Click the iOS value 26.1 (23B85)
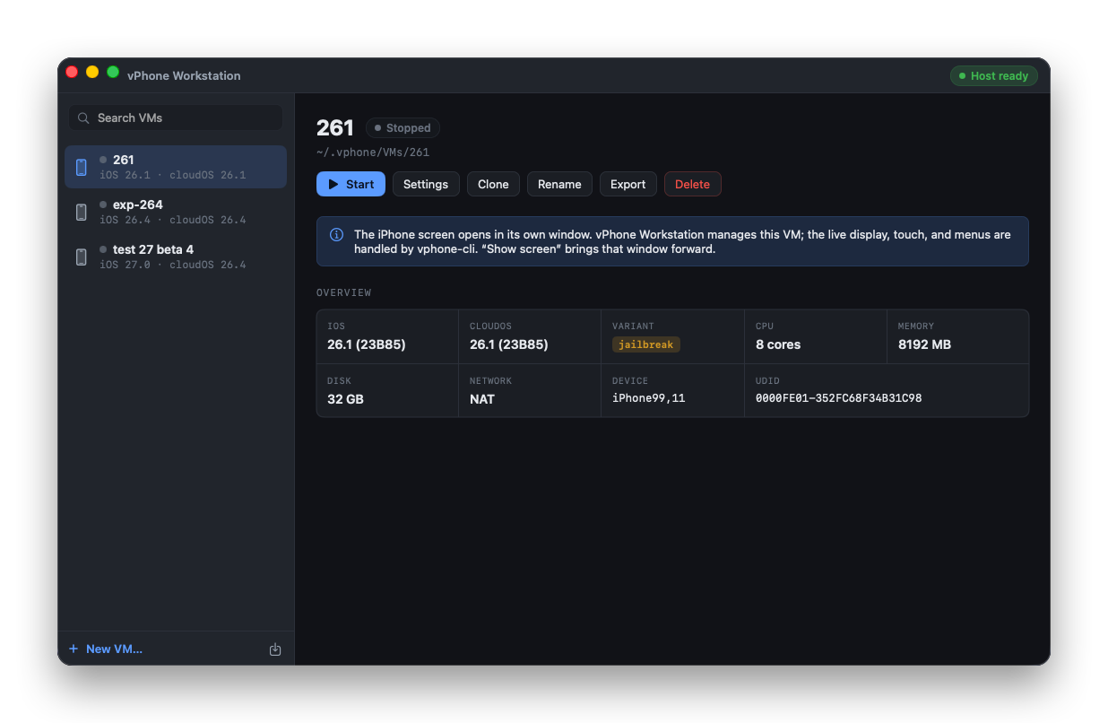Image resolution: width=1108 pixels, height=723 pixels. pyautogui.click(x=366, y=344)
